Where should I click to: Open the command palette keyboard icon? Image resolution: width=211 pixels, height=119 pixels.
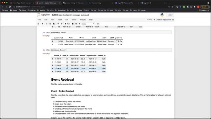pyautogui.click(x=98, y=24)
